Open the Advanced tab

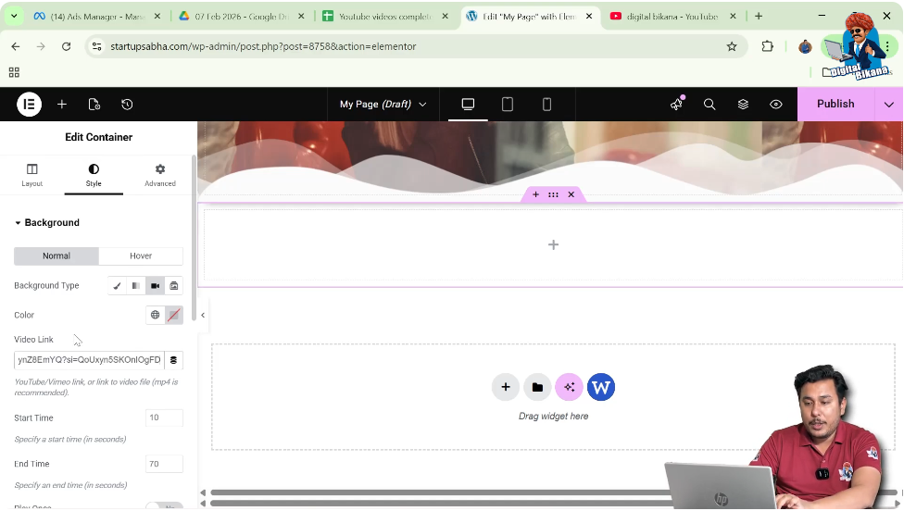pos(159,175)
